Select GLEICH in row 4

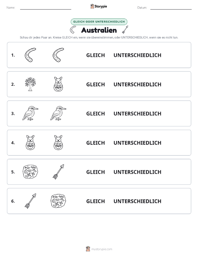click(x=96, y=143)
